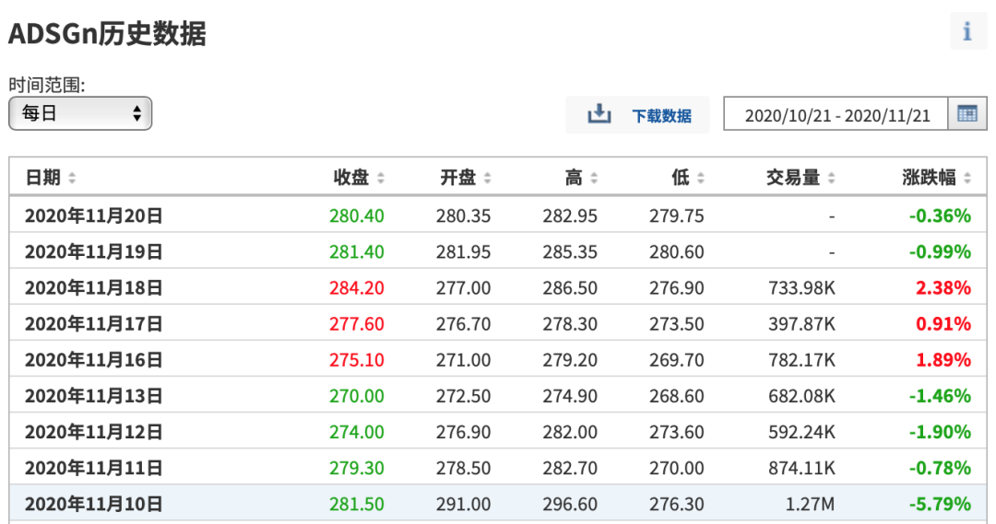Click the 下载数据 download link

[661, 116]
